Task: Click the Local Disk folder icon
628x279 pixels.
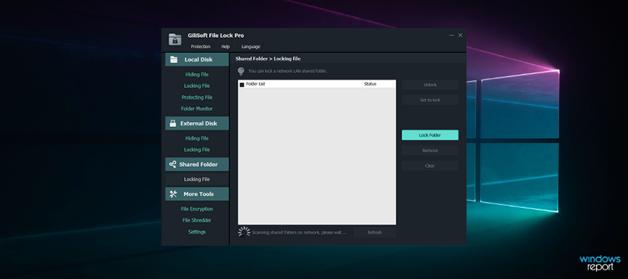Action: click(174, 60)
